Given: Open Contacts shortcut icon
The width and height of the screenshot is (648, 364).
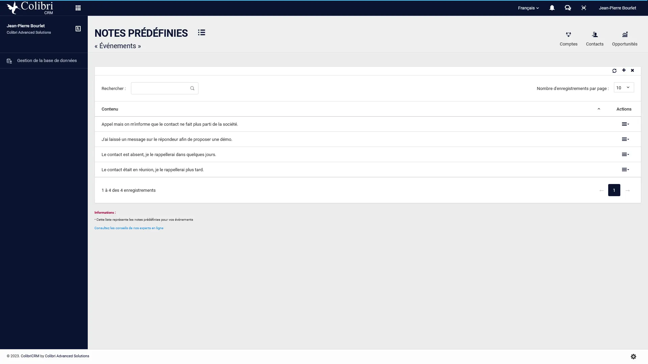Looking at the screenshot, I should [595, 34].
